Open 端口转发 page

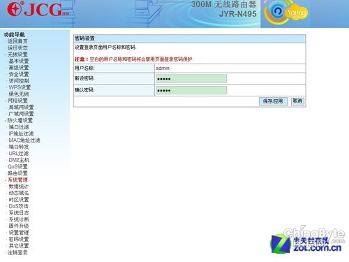point(19,147)
